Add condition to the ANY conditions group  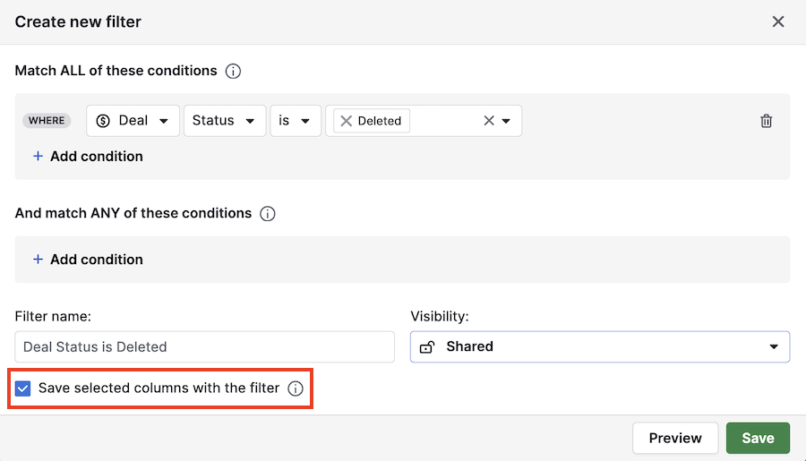pos(96,260)
